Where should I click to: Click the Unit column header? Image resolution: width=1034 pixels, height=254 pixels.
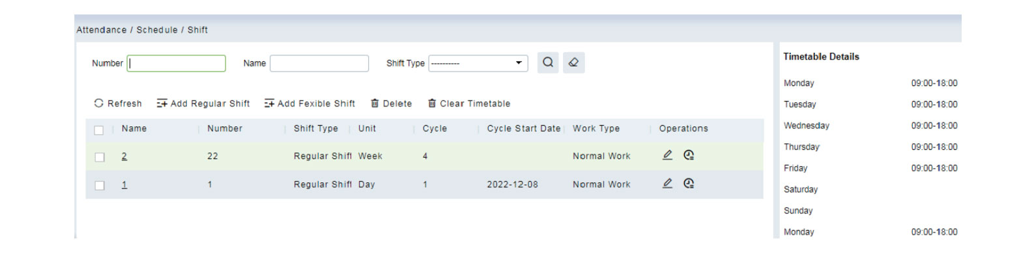coord(367,129)
